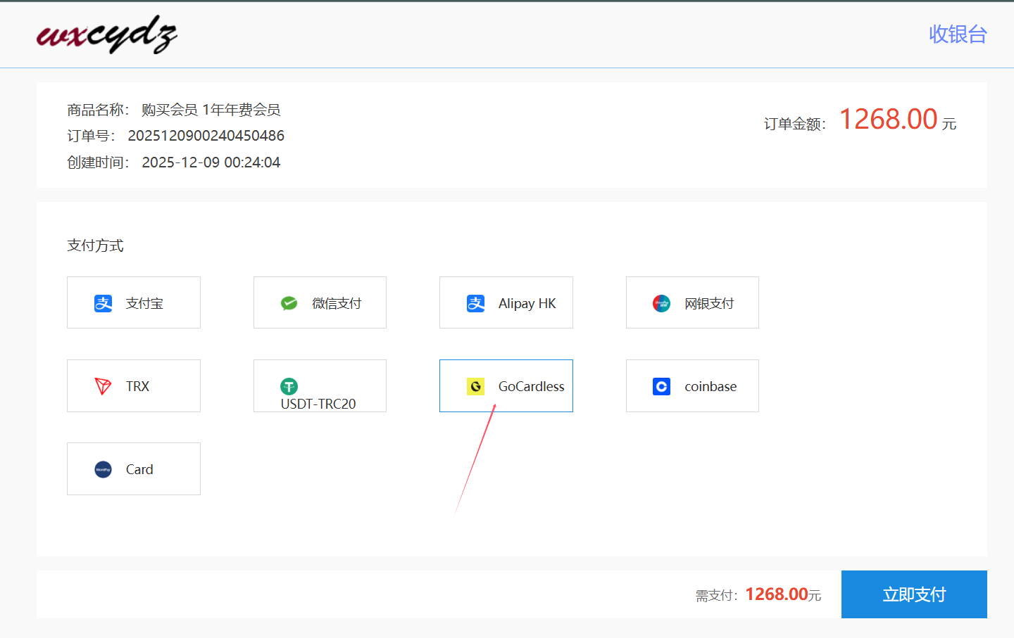Click the 收银台 header title
1014x638 pixels.
tap(957, 34)
